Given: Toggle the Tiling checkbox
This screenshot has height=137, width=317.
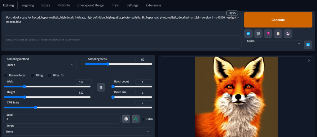Looking at the screenshot, I should (x=33, y=75).
